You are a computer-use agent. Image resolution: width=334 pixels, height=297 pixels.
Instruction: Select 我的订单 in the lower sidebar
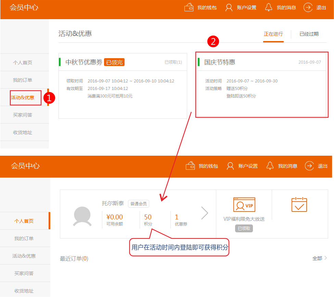24,238
